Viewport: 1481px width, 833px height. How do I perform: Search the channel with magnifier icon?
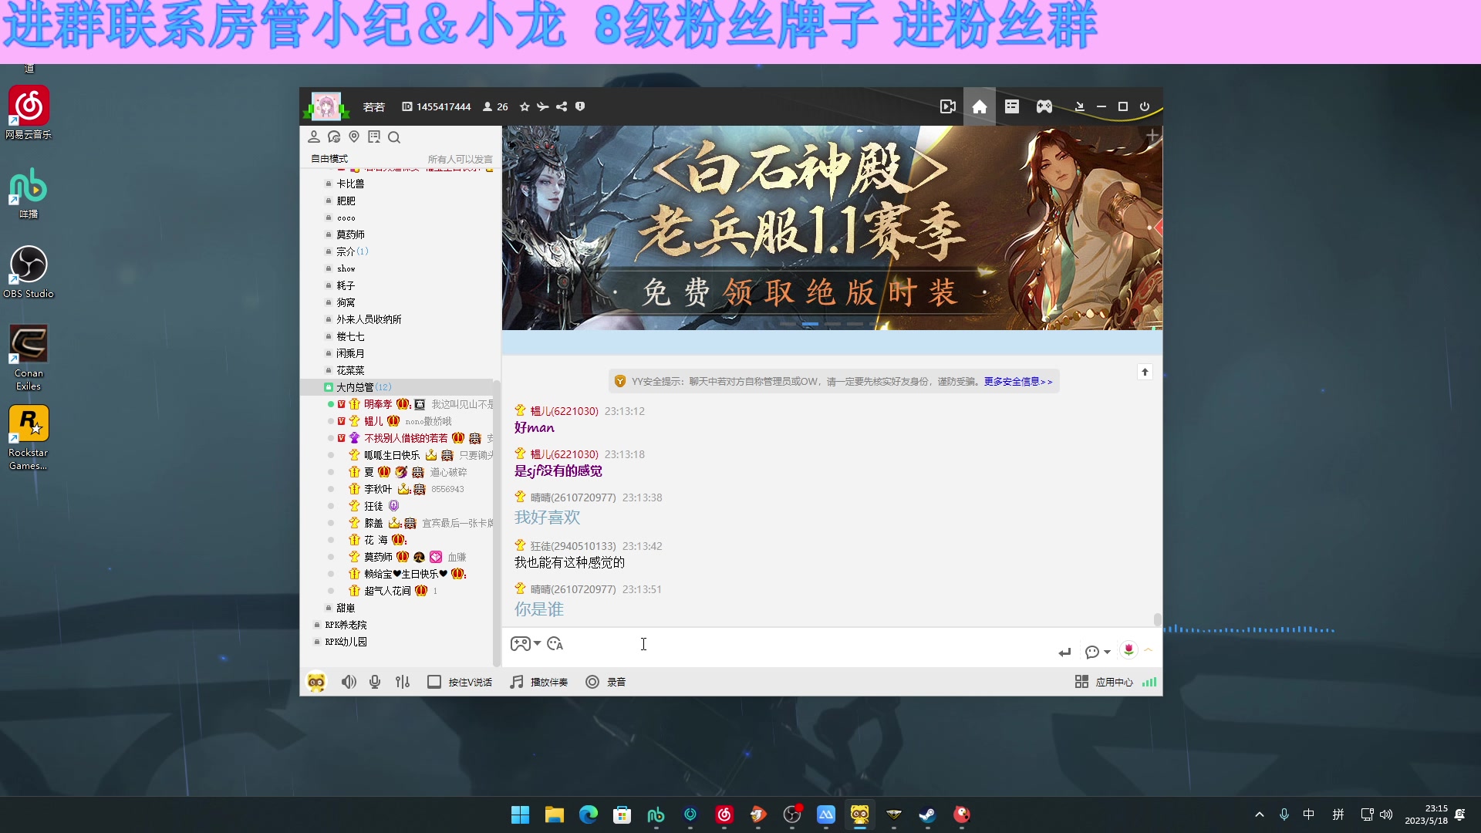pos(394,137)
